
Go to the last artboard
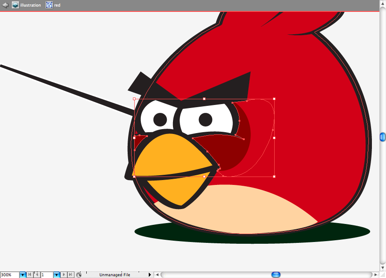[x=71, y=274]
